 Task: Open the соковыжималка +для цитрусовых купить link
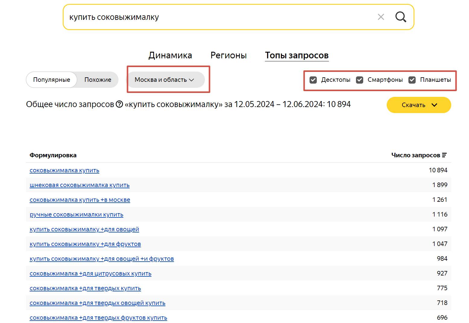click(x=90, y=273)
